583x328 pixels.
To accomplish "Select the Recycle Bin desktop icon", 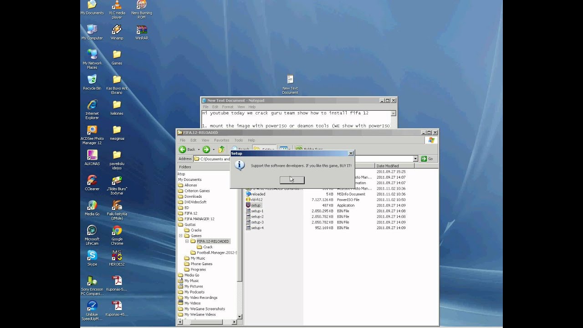I will [x=92, y=82].
